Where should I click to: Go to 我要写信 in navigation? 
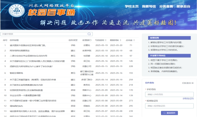(x=149, y=7)
